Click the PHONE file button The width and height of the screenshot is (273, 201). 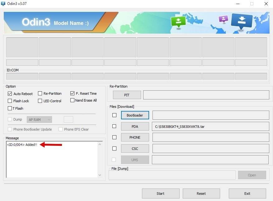pyautogui.click(x=135, y=137)
